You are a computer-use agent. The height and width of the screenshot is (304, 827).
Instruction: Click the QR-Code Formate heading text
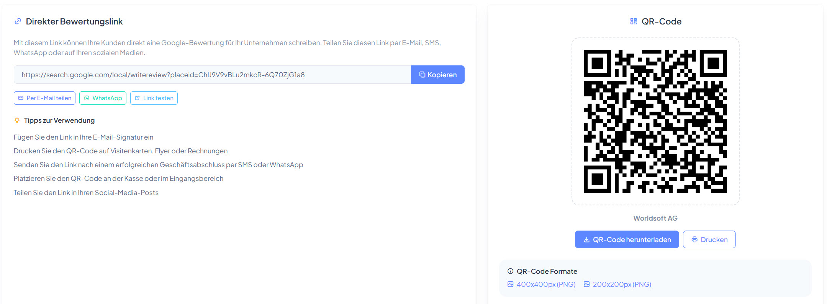tap(547, 271)
